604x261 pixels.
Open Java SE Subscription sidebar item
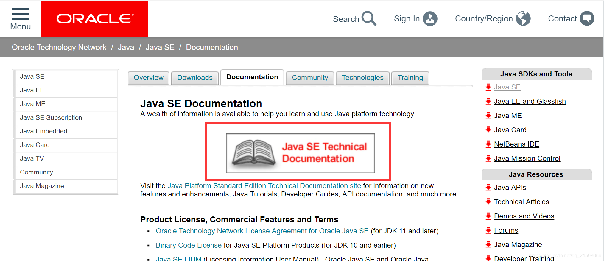pos(66,118)
